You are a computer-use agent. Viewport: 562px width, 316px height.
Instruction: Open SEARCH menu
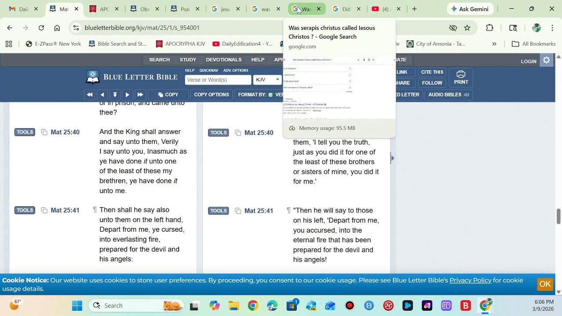coord(159,60)
